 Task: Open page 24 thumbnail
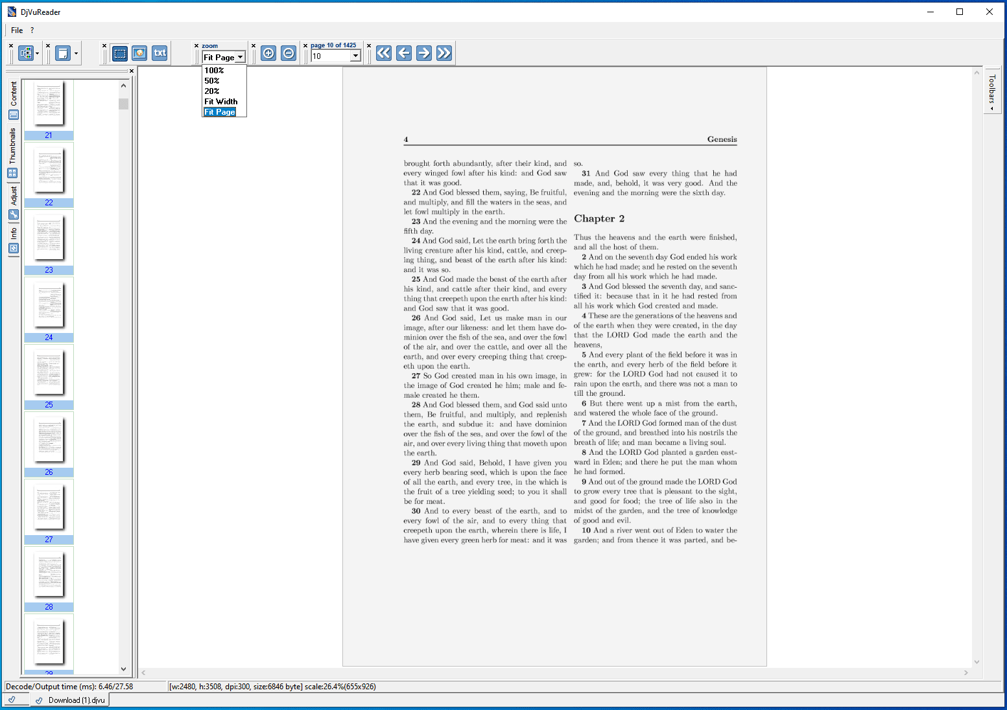coord(49,311)
